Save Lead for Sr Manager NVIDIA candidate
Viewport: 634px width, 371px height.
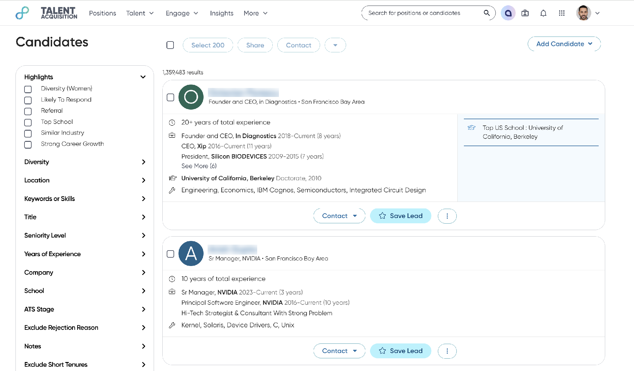coord(400,351)
